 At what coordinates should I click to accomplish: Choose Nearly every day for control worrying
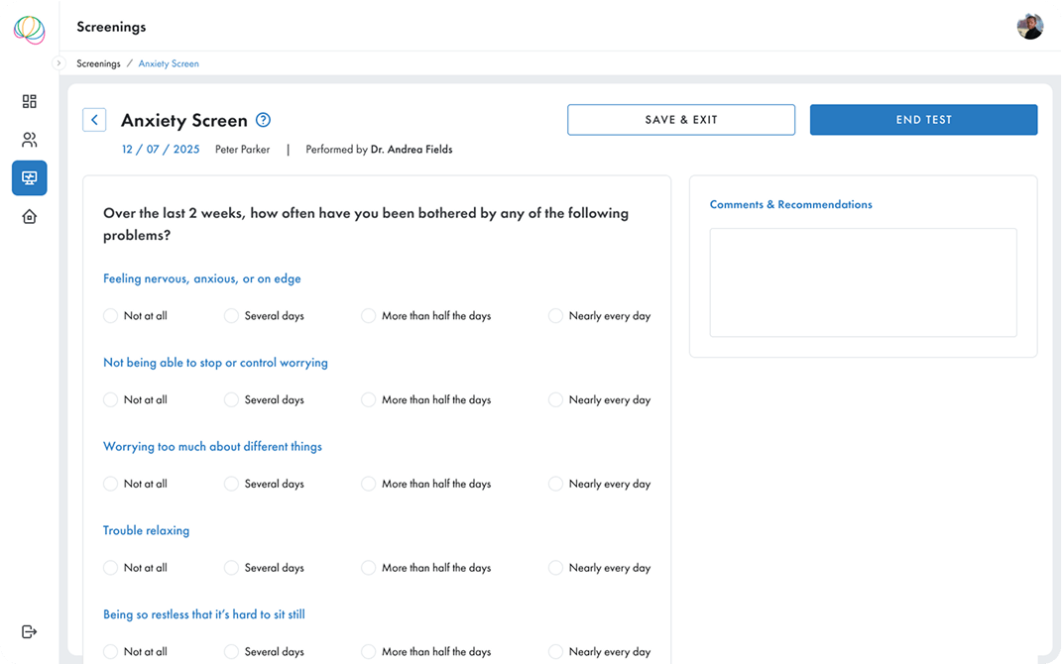(555, 399)
